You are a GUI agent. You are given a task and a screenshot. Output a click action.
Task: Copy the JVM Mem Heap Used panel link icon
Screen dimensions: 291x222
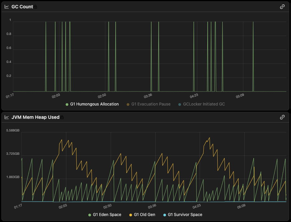(282, 117)
